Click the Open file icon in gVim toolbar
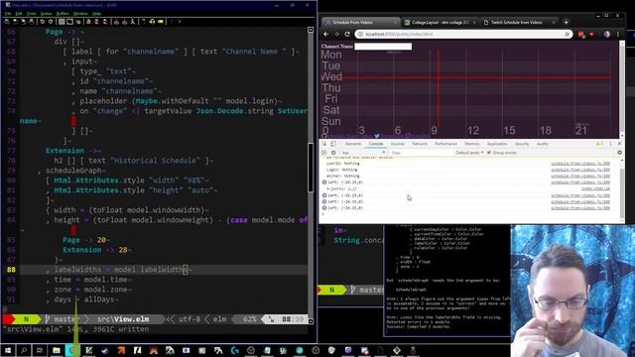This screenshot has width=635, height=357. pos(7,22)
